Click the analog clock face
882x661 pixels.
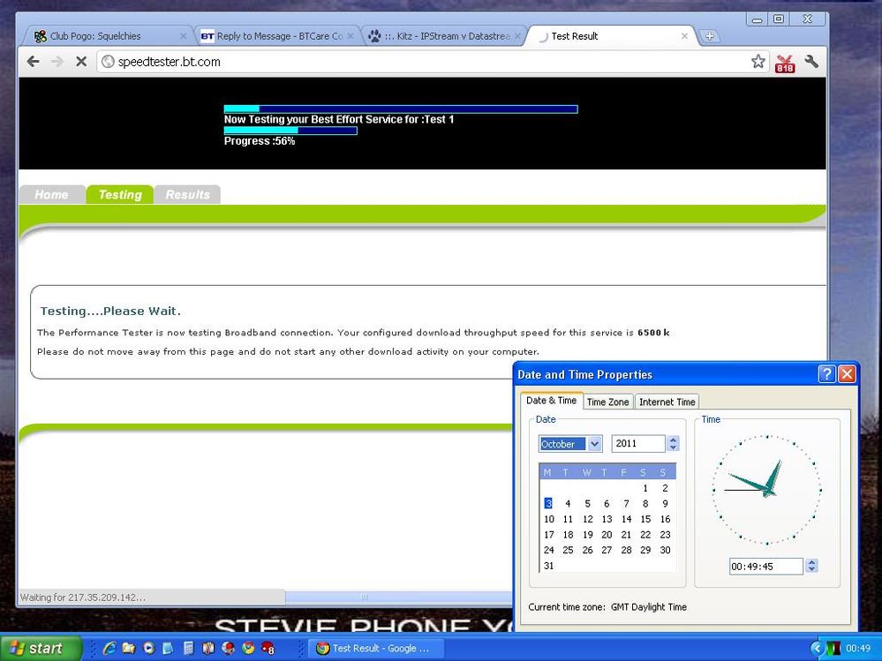tap(766, 490)
